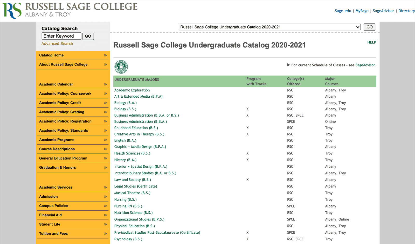Open Admission section in sidebar
This screenshot has width=415, height=244.
coord(73,197)
